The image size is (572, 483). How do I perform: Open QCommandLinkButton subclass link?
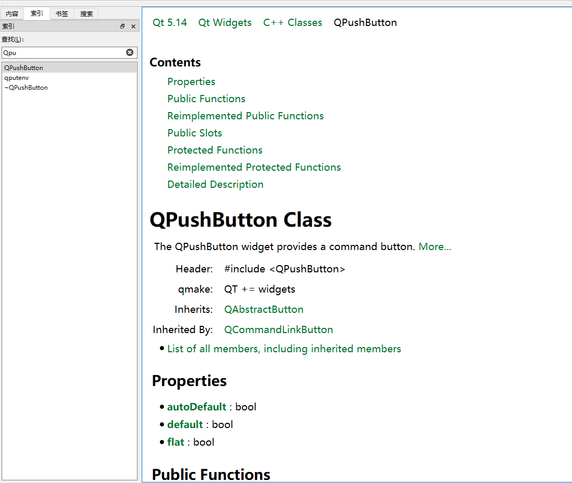pos(278,329)
